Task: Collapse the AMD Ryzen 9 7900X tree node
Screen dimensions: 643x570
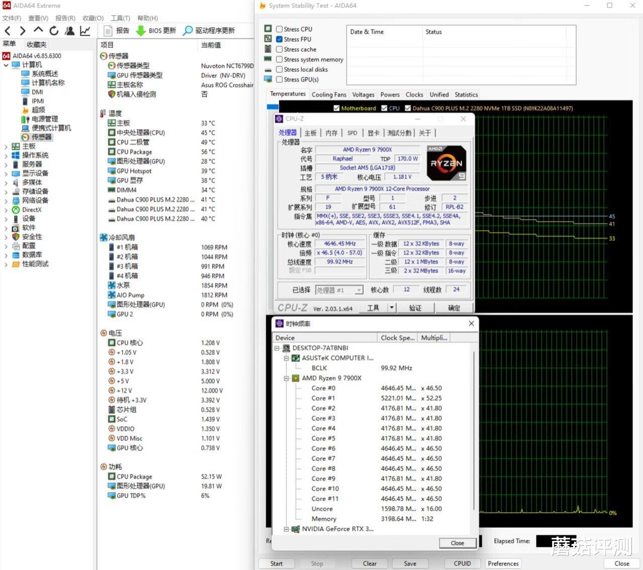Action: coord(286,378)
